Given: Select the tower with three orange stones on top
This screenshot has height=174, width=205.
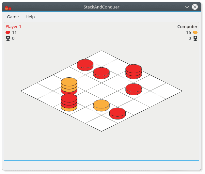Looking at the screenshot, I should (69, 86).
